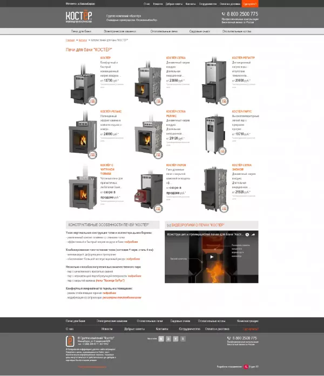Click the footer Костёр emblem logo

click(x=70, y=341)
